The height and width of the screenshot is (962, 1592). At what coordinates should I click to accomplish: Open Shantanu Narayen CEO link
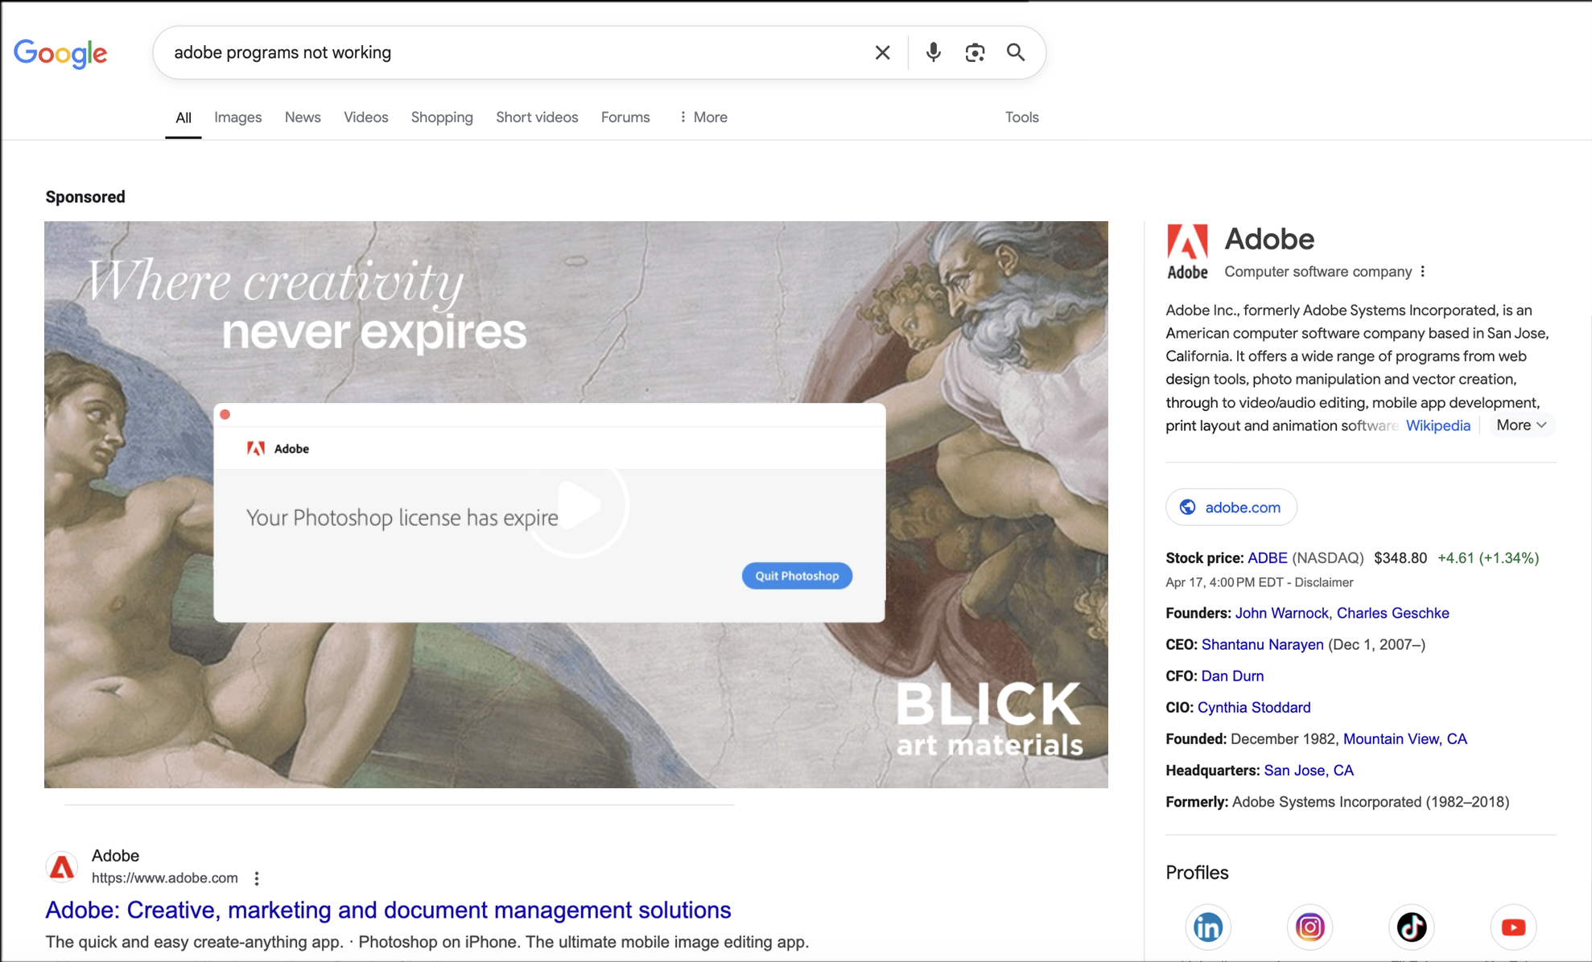pyautogui.click(x=1263, y=644)
